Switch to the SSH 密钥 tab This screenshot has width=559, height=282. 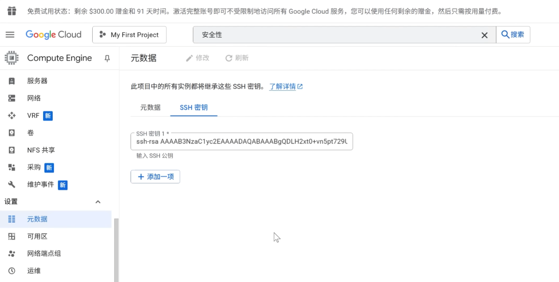click(x=193, y=107)
